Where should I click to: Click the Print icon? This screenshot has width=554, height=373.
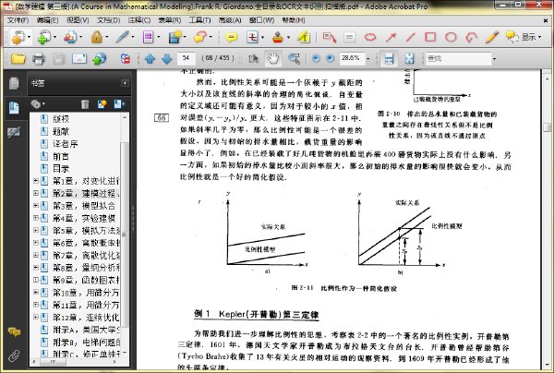[x=38, y=58]
